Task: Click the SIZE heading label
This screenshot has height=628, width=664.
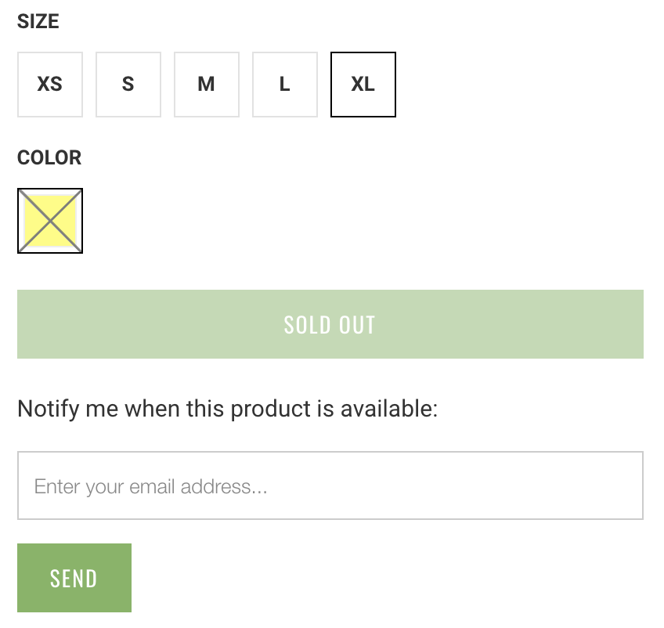Action: click(38, 21)
